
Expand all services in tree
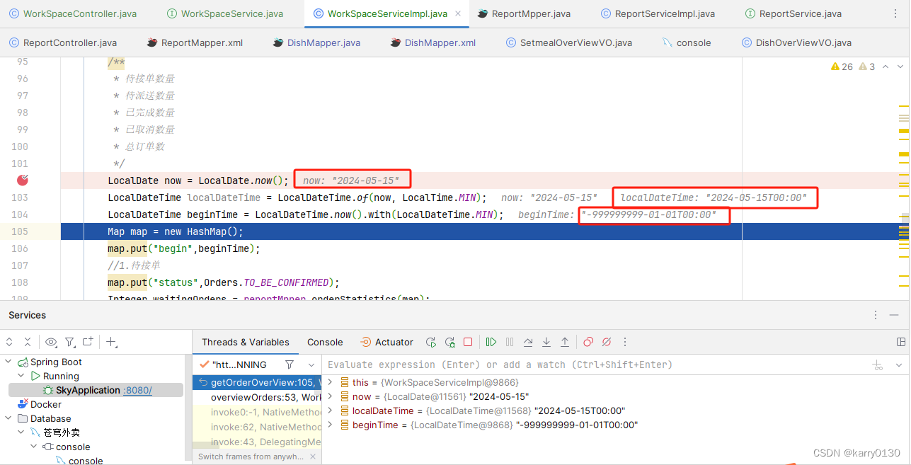9,342
